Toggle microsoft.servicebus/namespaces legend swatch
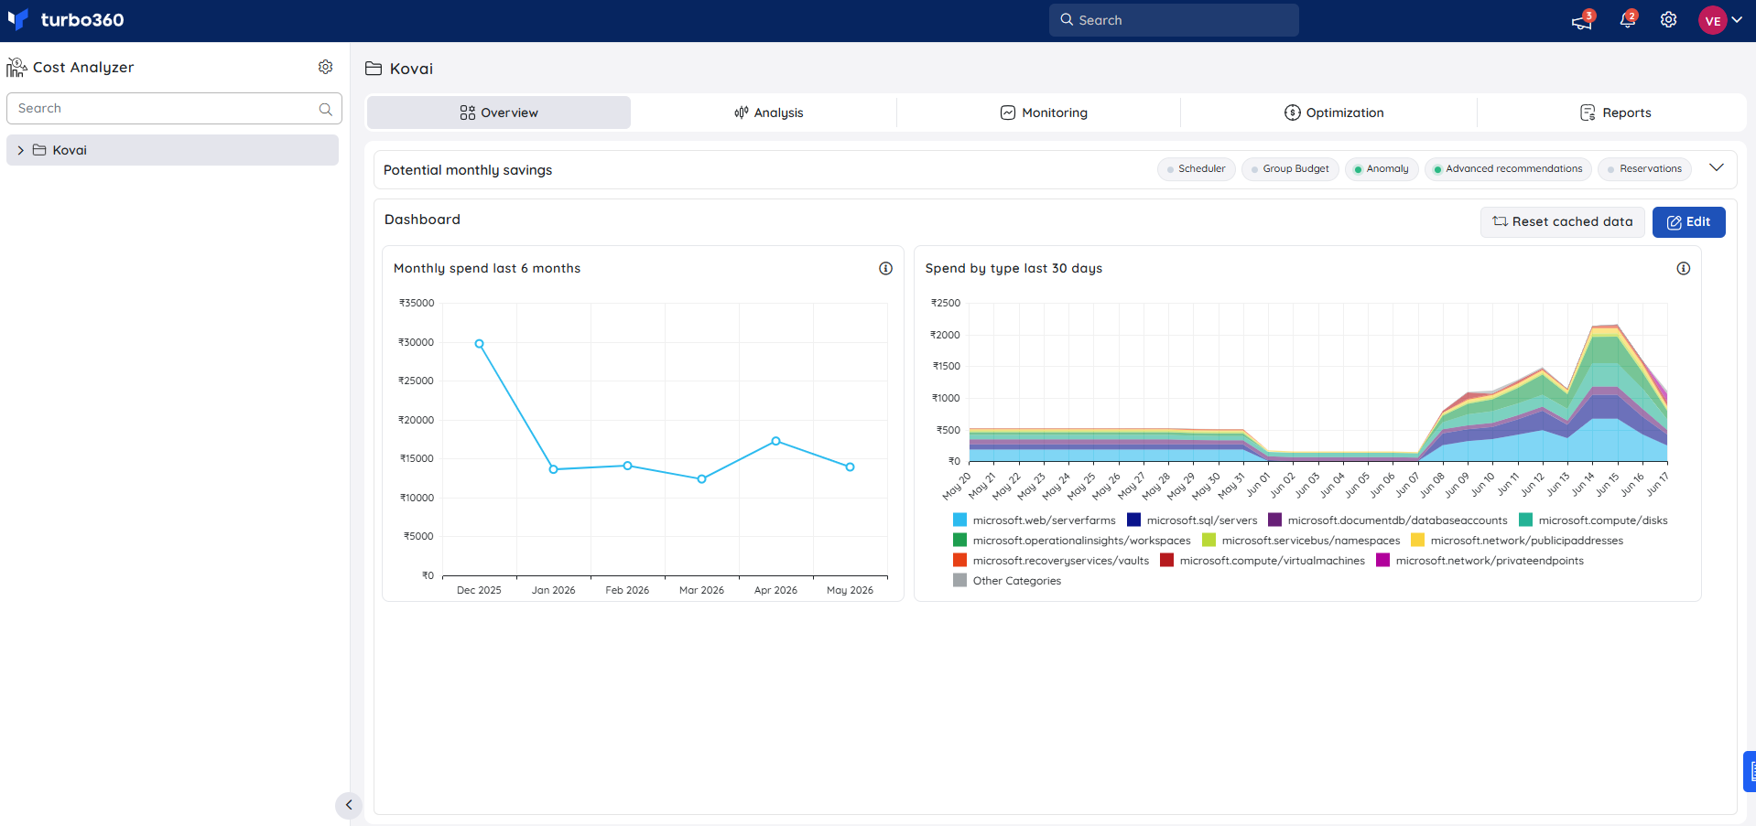 [x=1209, y=541]
